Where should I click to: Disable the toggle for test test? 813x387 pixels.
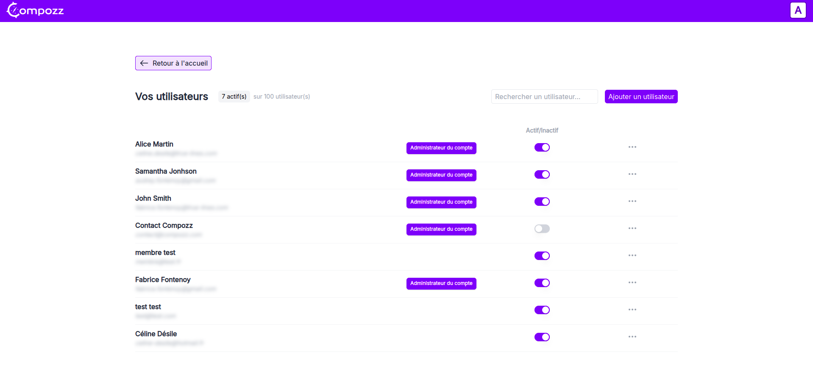(x=542, y=310)
